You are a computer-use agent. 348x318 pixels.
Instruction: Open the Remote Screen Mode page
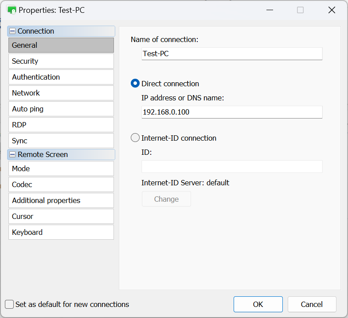point(61,169)
